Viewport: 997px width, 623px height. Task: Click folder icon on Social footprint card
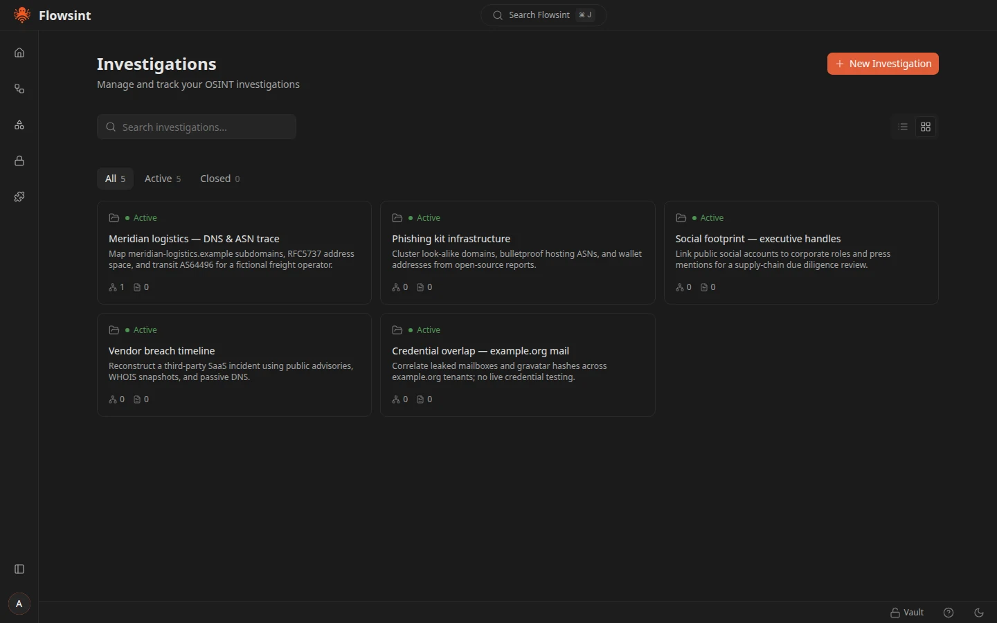pos(681,218)
